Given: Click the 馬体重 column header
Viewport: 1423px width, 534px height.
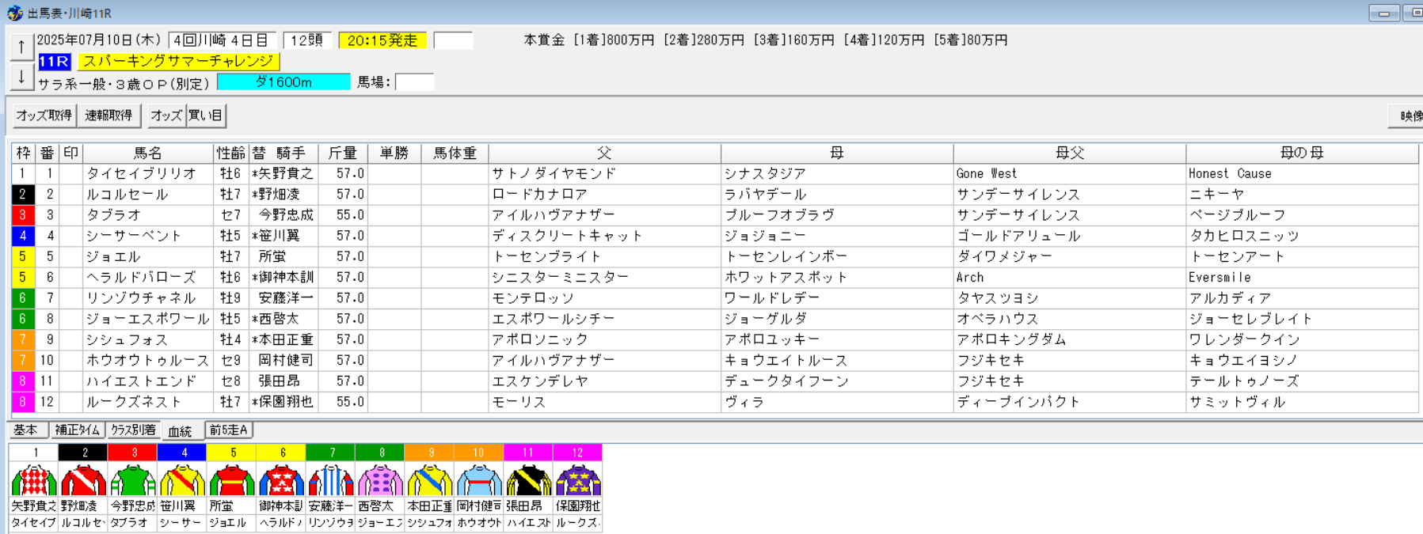Looking at the screenshot, I should click(x=455, y=153).
